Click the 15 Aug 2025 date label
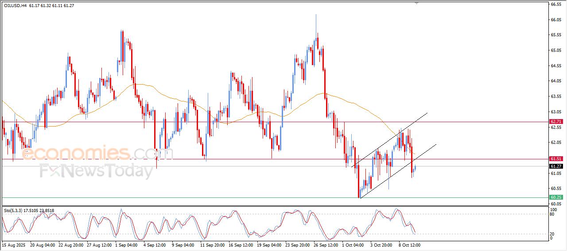This screenshot has height=251, width=567. point(14,245)
